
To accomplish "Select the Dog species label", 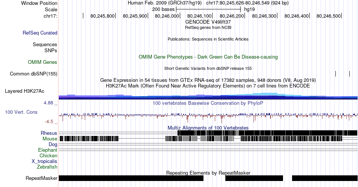I will point(53,145).
